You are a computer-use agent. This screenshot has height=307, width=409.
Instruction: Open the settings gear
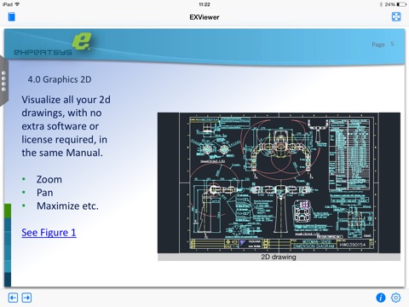pyautogui.click(x=396, y=298)
